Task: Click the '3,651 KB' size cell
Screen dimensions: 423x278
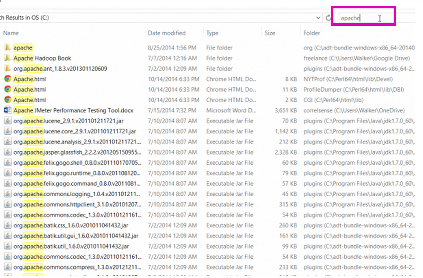Action: pos(286,111)
